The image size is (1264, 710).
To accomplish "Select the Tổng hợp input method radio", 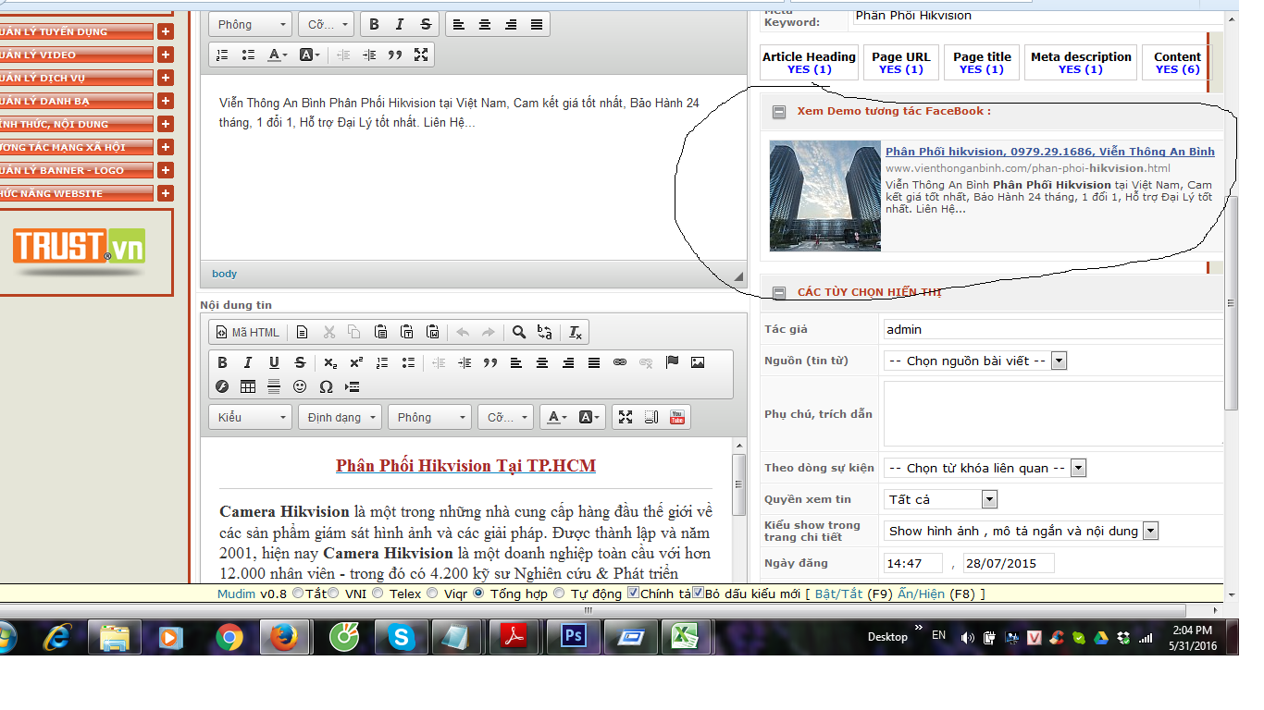I will [478, 594].
